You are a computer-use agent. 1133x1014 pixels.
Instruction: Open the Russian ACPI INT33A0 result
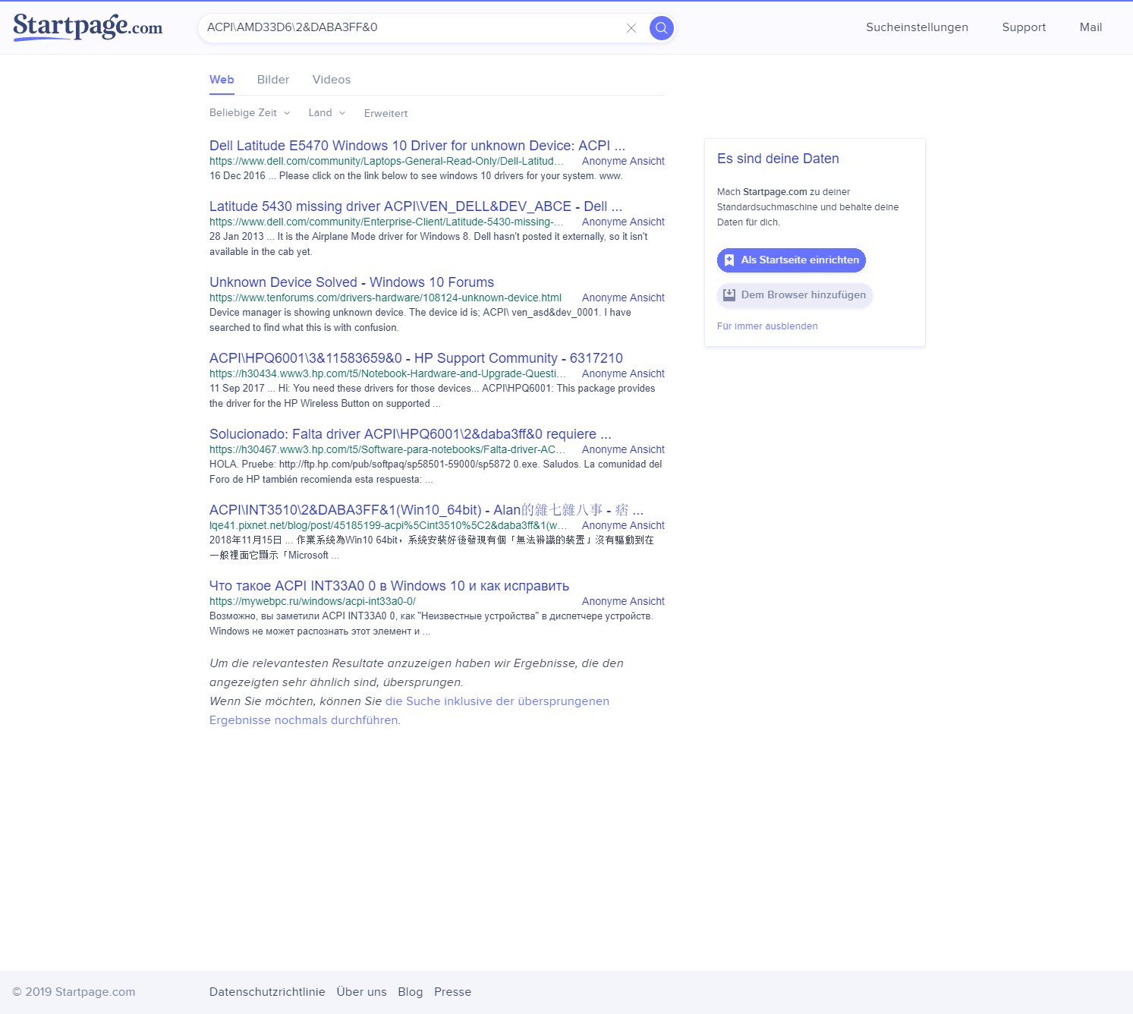389,586
